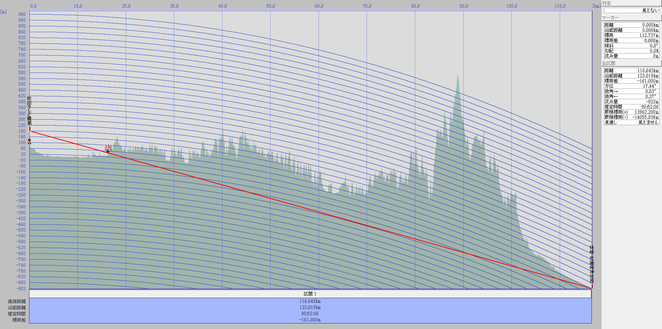The height and width of the screenshot is (329, 662).
Task: Click the 直線距離 116.643km value in the bottom table
Action: [310, 301]
